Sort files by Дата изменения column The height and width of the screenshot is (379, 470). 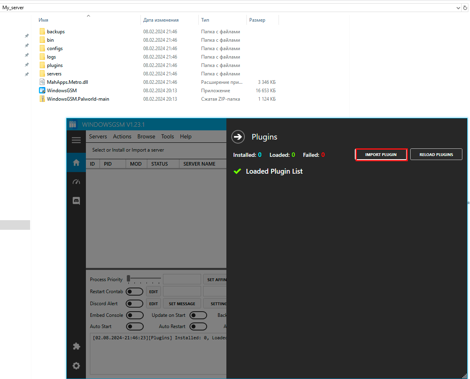tap(161, 20)
